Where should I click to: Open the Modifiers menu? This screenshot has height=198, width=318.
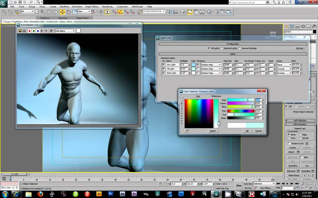[x=65, y=7]
